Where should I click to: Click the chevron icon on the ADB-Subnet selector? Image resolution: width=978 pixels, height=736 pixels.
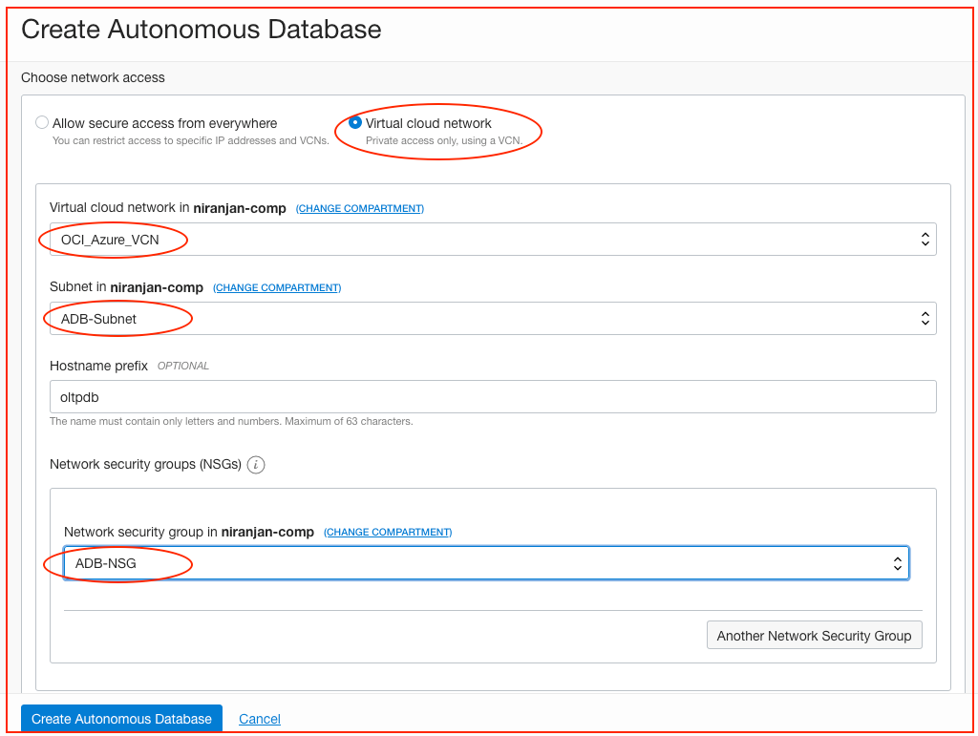pyautogui.click(x=925, y=318)
